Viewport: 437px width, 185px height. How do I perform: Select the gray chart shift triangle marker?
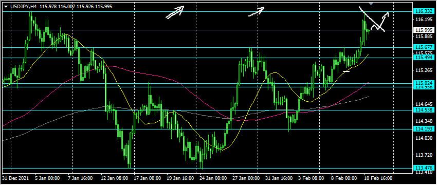371,4
